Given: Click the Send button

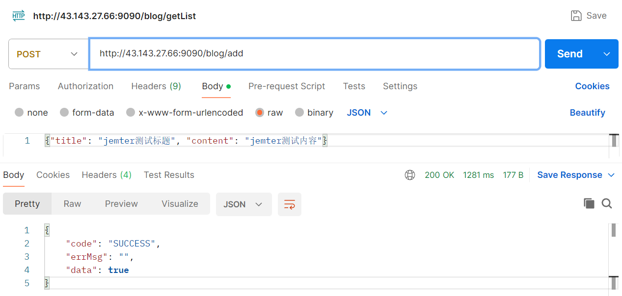Looking at the screenshot, I should [570, 54].
